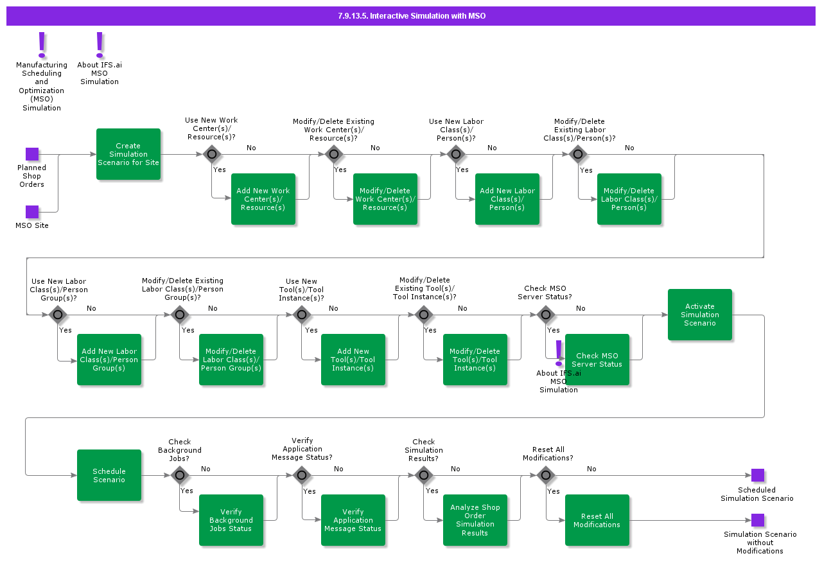Click the Modify/Delete Tool(s)/Tool Instance(s) box
The width and height of the screenshot is (822, 567).
click(475, 360)
